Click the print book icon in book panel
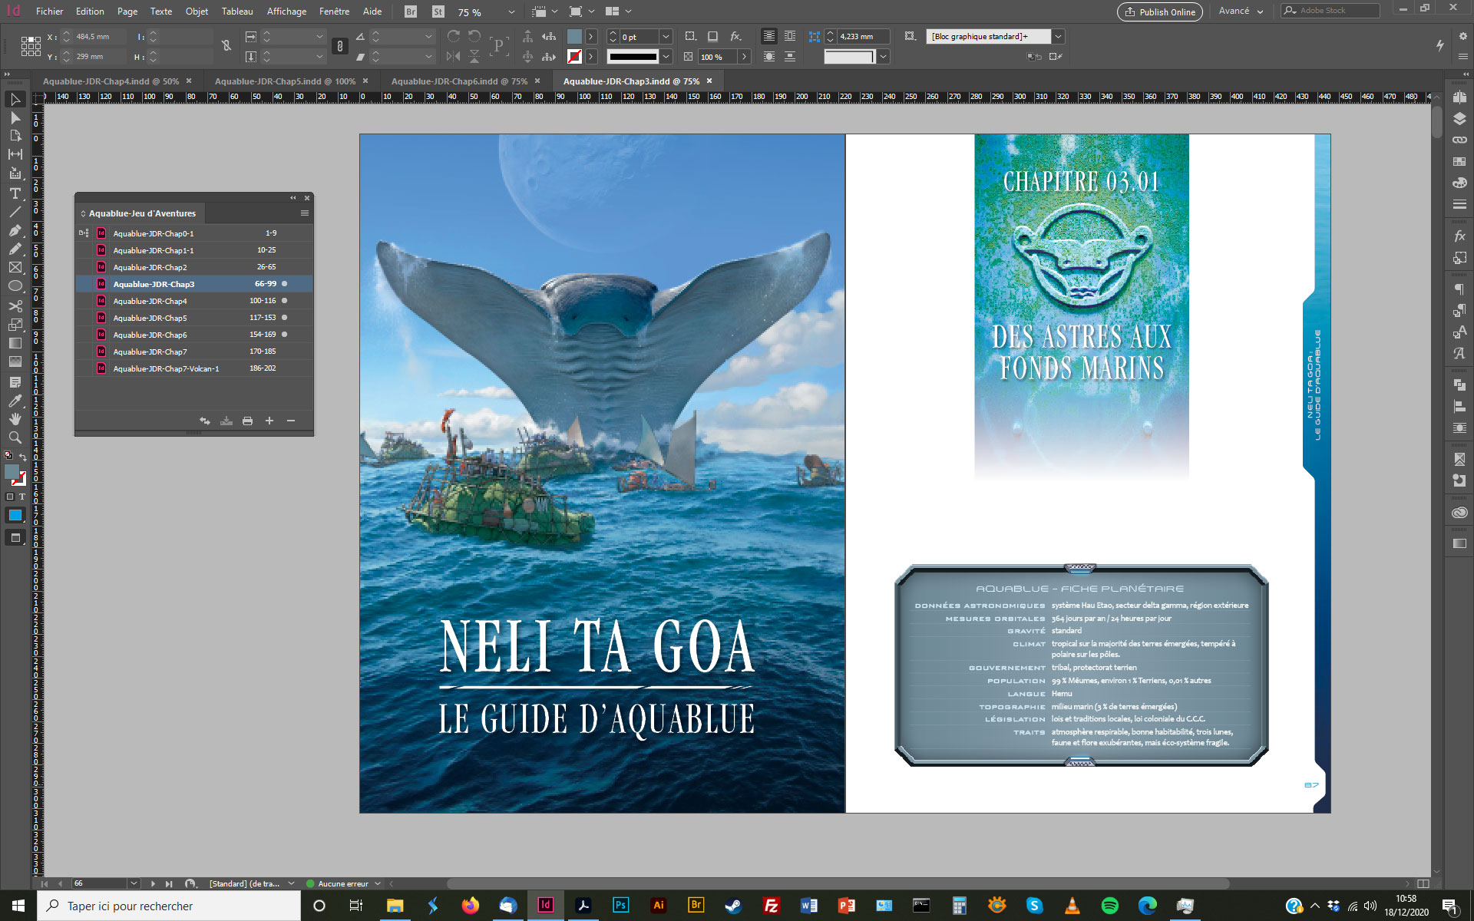 (x=247, y=421)
